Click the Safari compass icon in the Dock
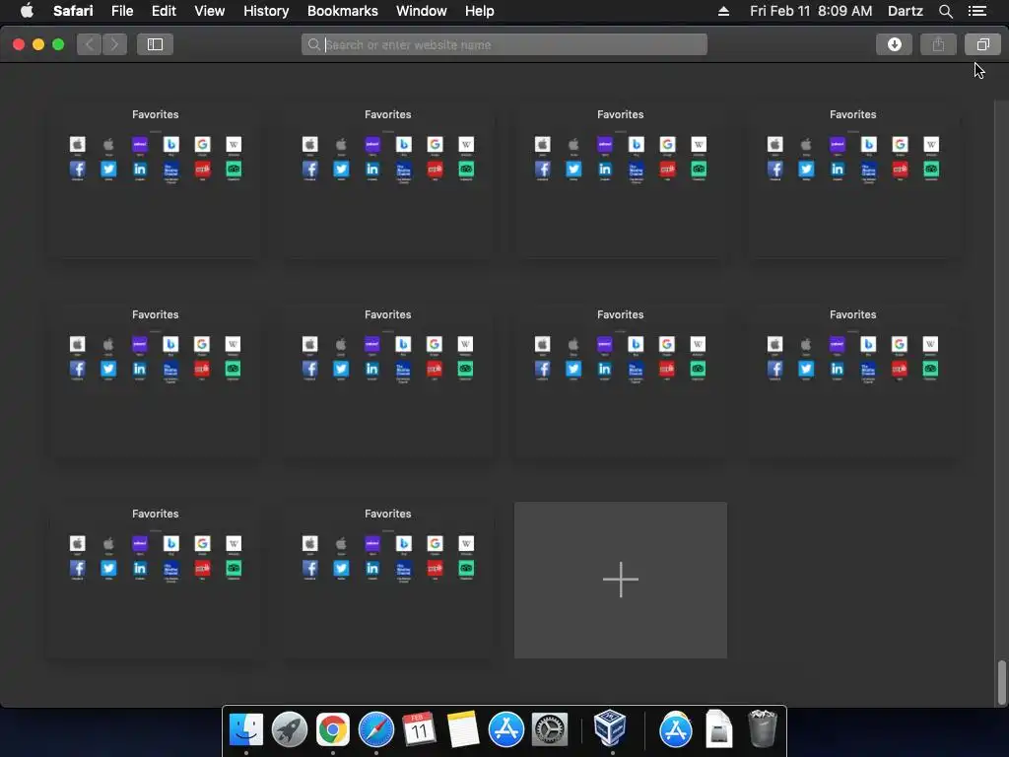 (375, 729)
